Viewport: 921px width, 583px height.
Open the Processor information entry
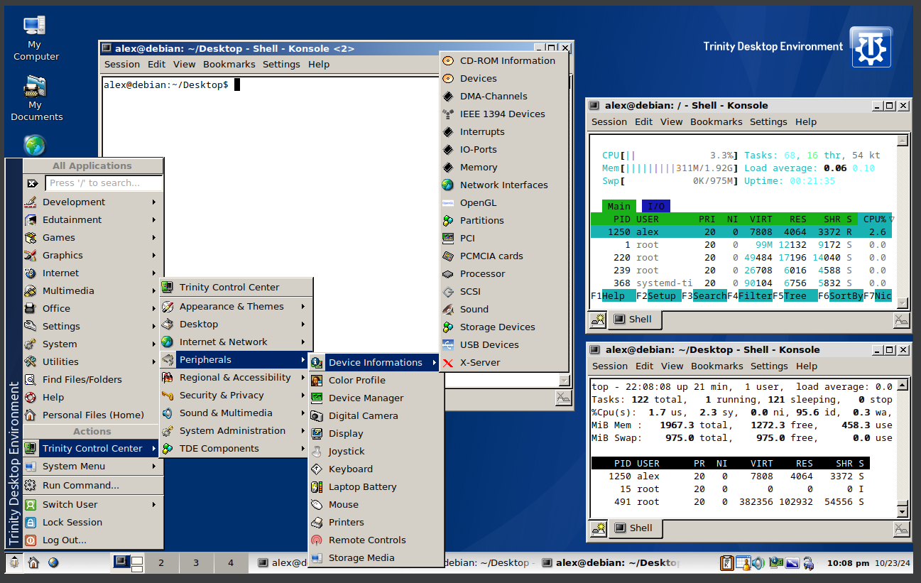(482, 274)
